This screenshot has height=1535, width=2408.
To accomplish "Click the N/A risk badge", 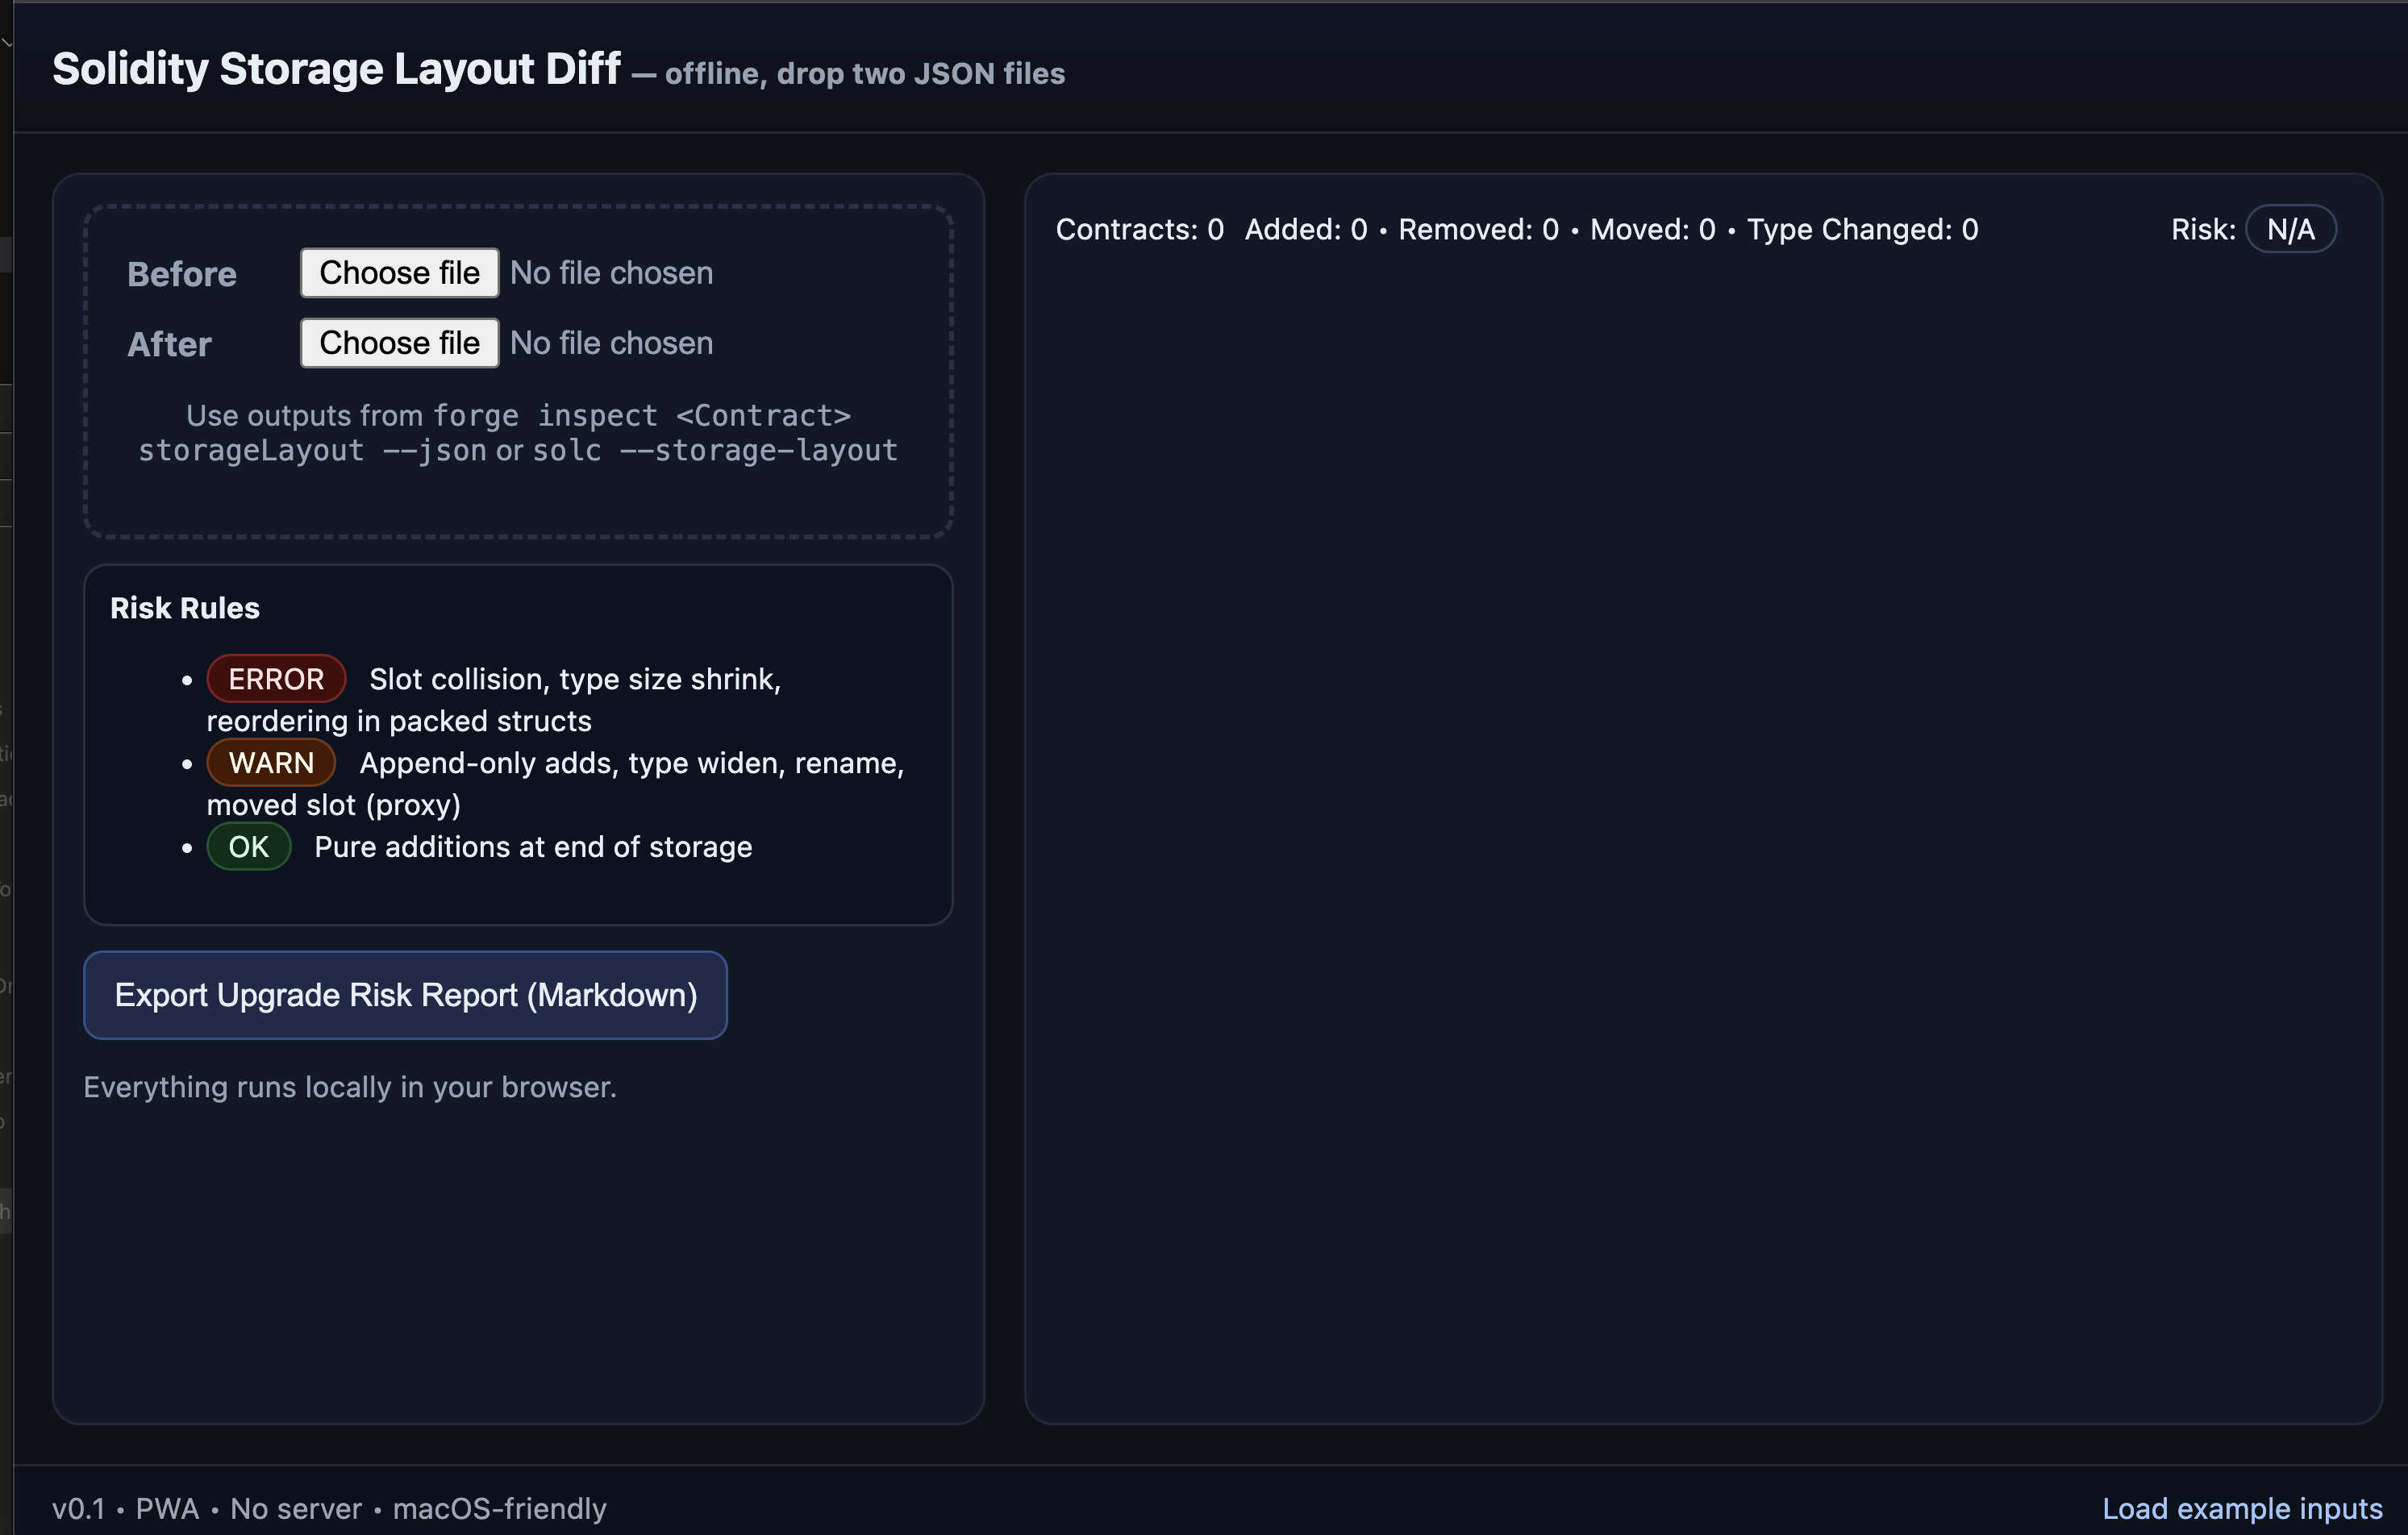I will (2290, 230).
